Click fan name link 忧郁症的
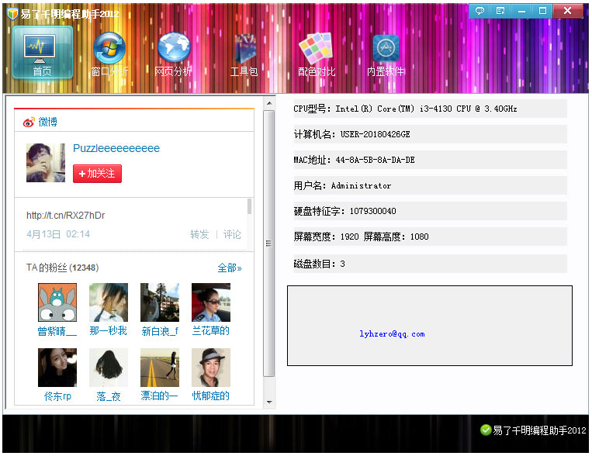This screenshot has height=456, width=592. tap(211, 396)
